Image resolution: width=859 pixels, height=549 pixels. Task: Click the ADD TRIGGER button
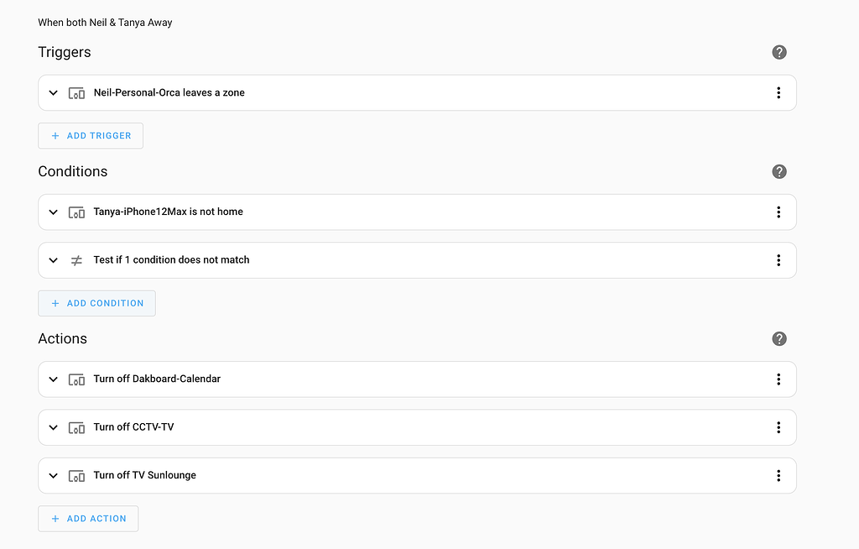click(90, 135)
